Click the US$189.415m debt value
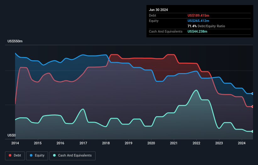This screenshot has width=258, height=165. [198, 15]
